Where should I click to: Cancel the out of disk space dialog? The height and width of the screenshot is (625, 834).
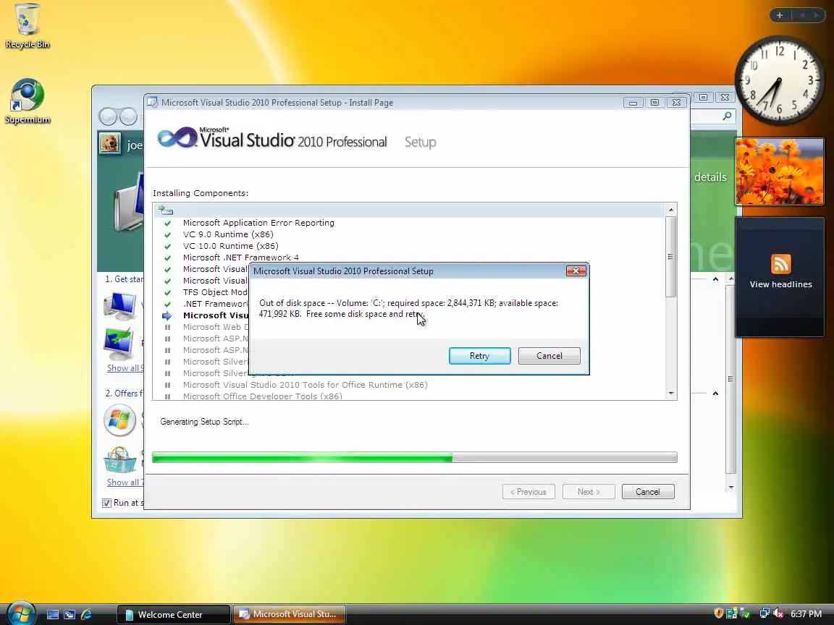tap(549, 356)
